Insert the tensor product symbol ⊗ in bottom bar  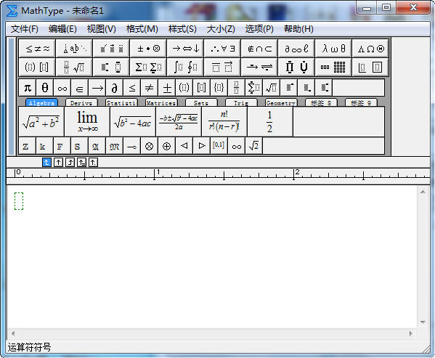click(150, 146)
